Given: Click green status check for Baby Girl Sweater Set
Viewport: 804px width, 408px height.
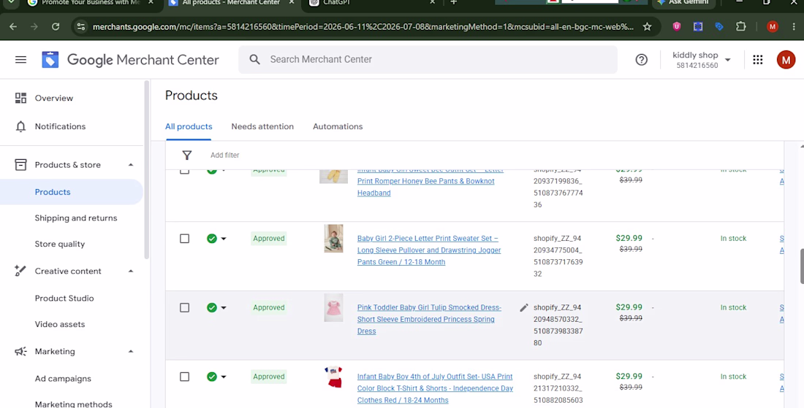Looking at the screenshot, I should pos(212,239).
